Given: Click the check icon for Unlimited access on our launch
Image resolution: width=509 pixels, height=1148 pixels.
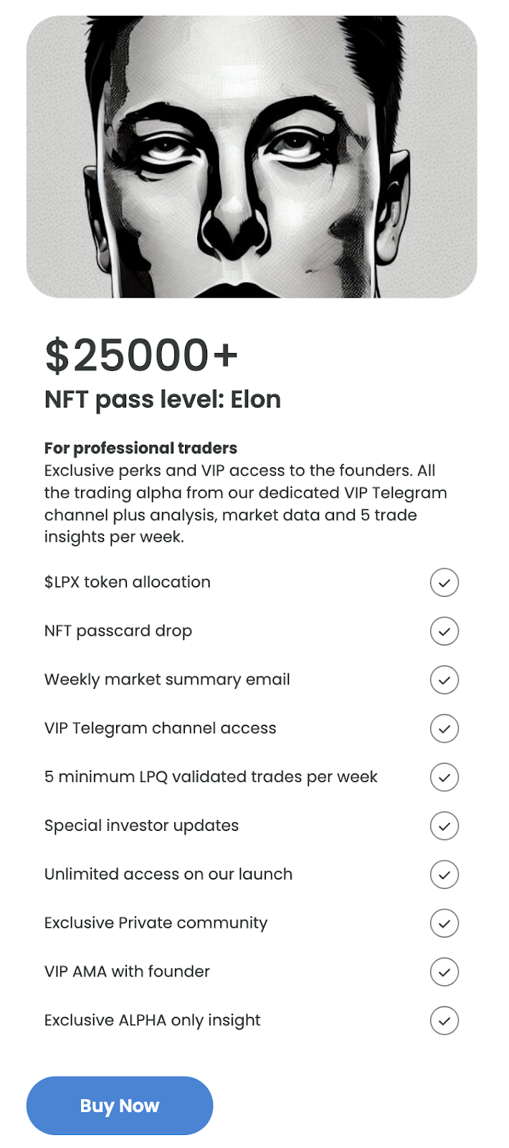Looking at the screenshot, I should (444, 875).
